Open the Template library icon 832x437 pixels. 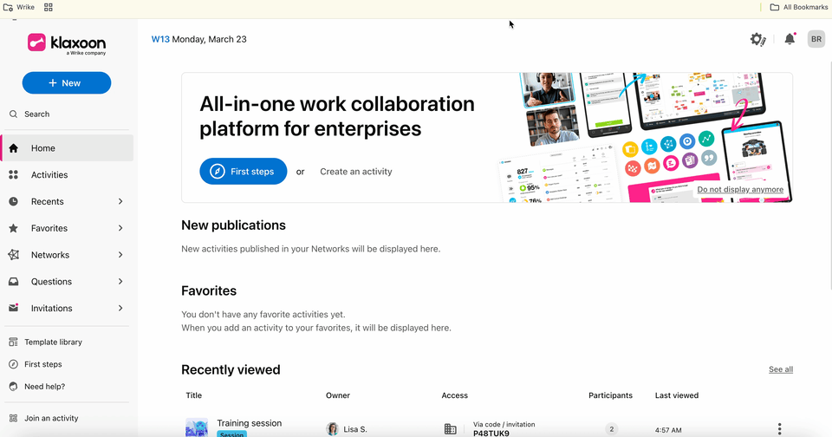pyautogui.click(x=13, y=342)
